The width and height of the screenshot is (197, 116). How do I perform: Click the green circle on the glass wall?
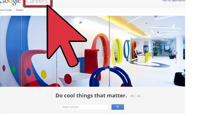point(14,70)
